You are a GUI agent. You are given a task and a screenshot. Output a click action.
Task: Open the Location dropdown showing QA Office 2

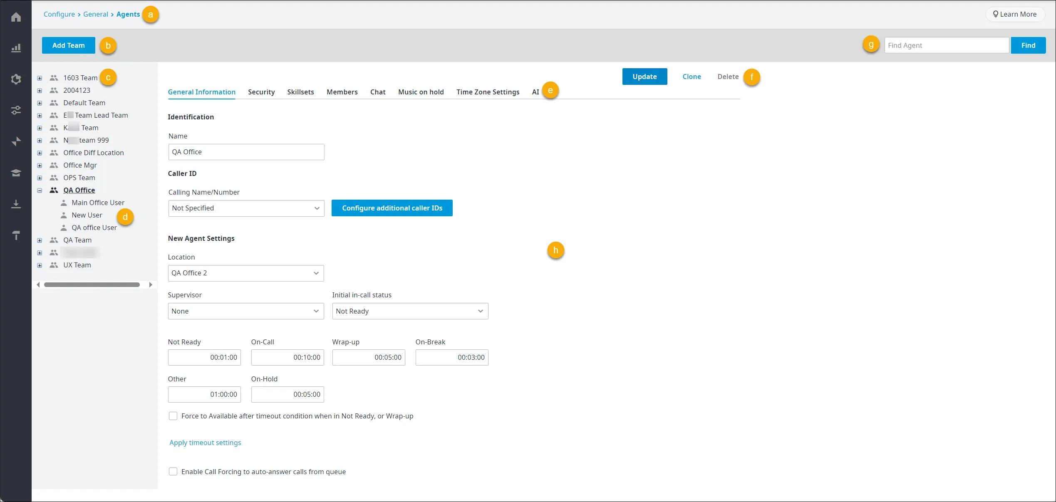(x=246, y=273)
